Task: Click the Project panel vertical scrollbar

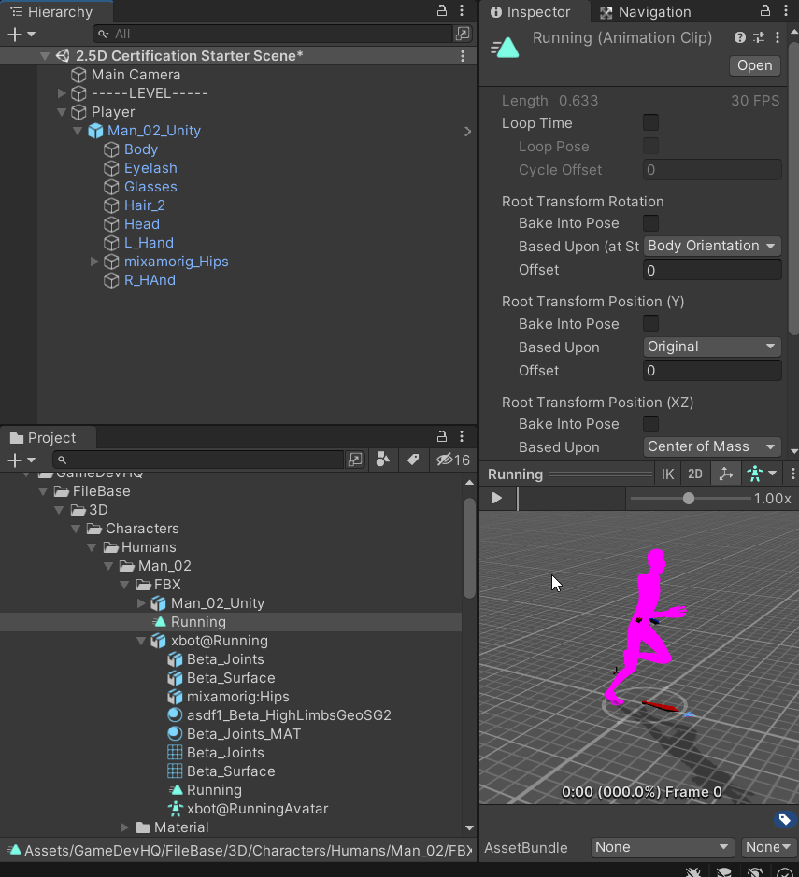Action: [469, 548]
